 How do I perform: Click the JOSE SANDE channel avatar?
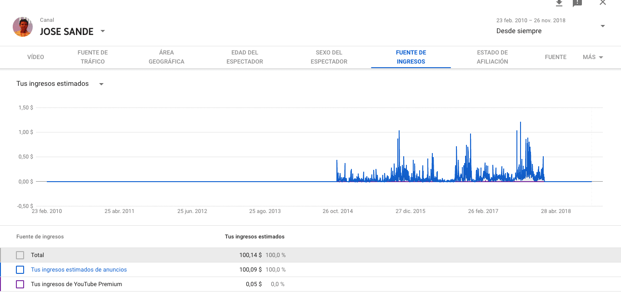(x=23, y=27)
